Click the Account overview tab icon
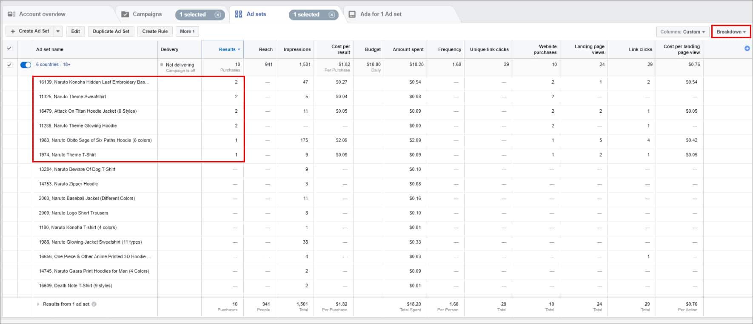Viewport: 753px width, 324px height. click(x=11, y=14)
